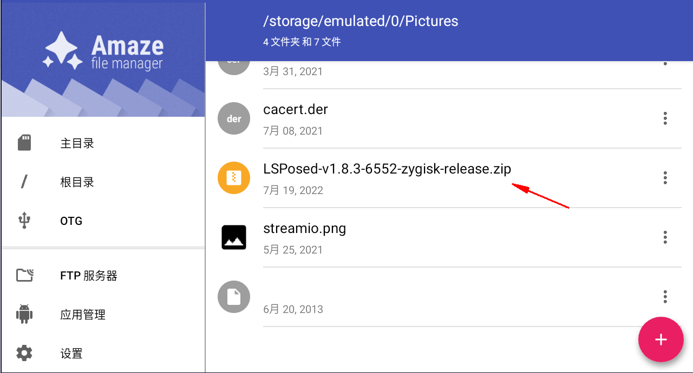Open the three-dot menu for the unnamed 2013 file

665,297
